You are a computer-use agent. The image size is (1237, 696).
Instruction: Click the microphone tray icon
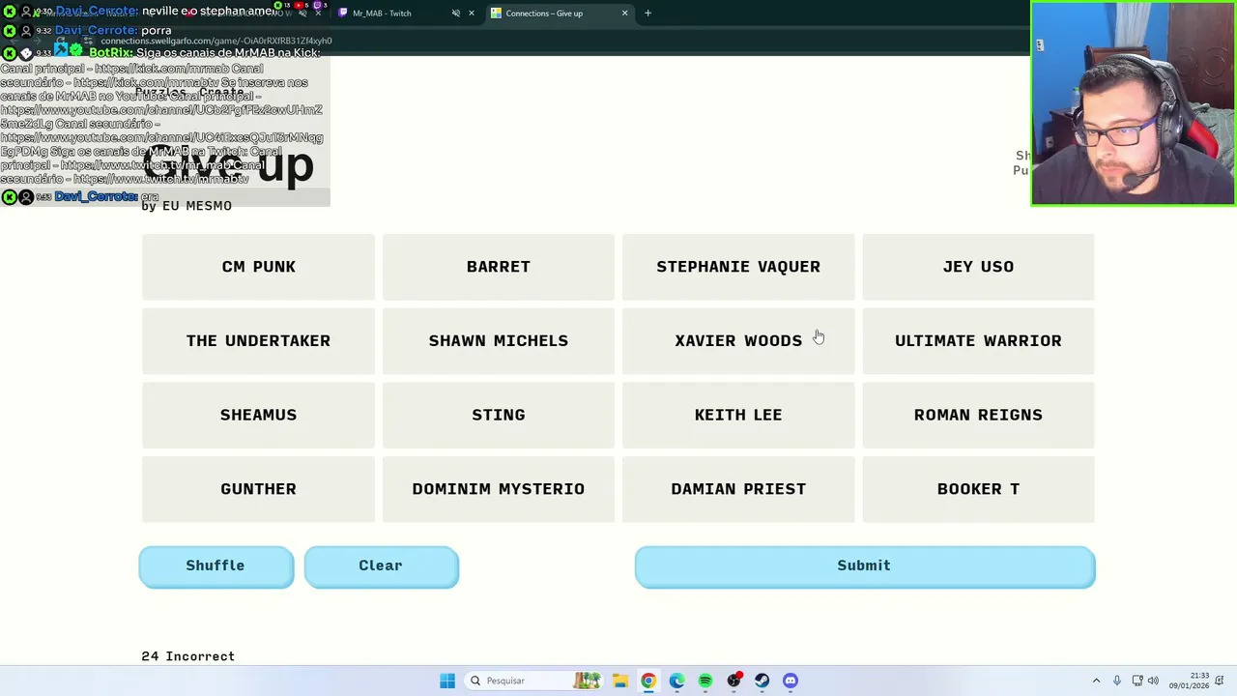click(1117, 681)
